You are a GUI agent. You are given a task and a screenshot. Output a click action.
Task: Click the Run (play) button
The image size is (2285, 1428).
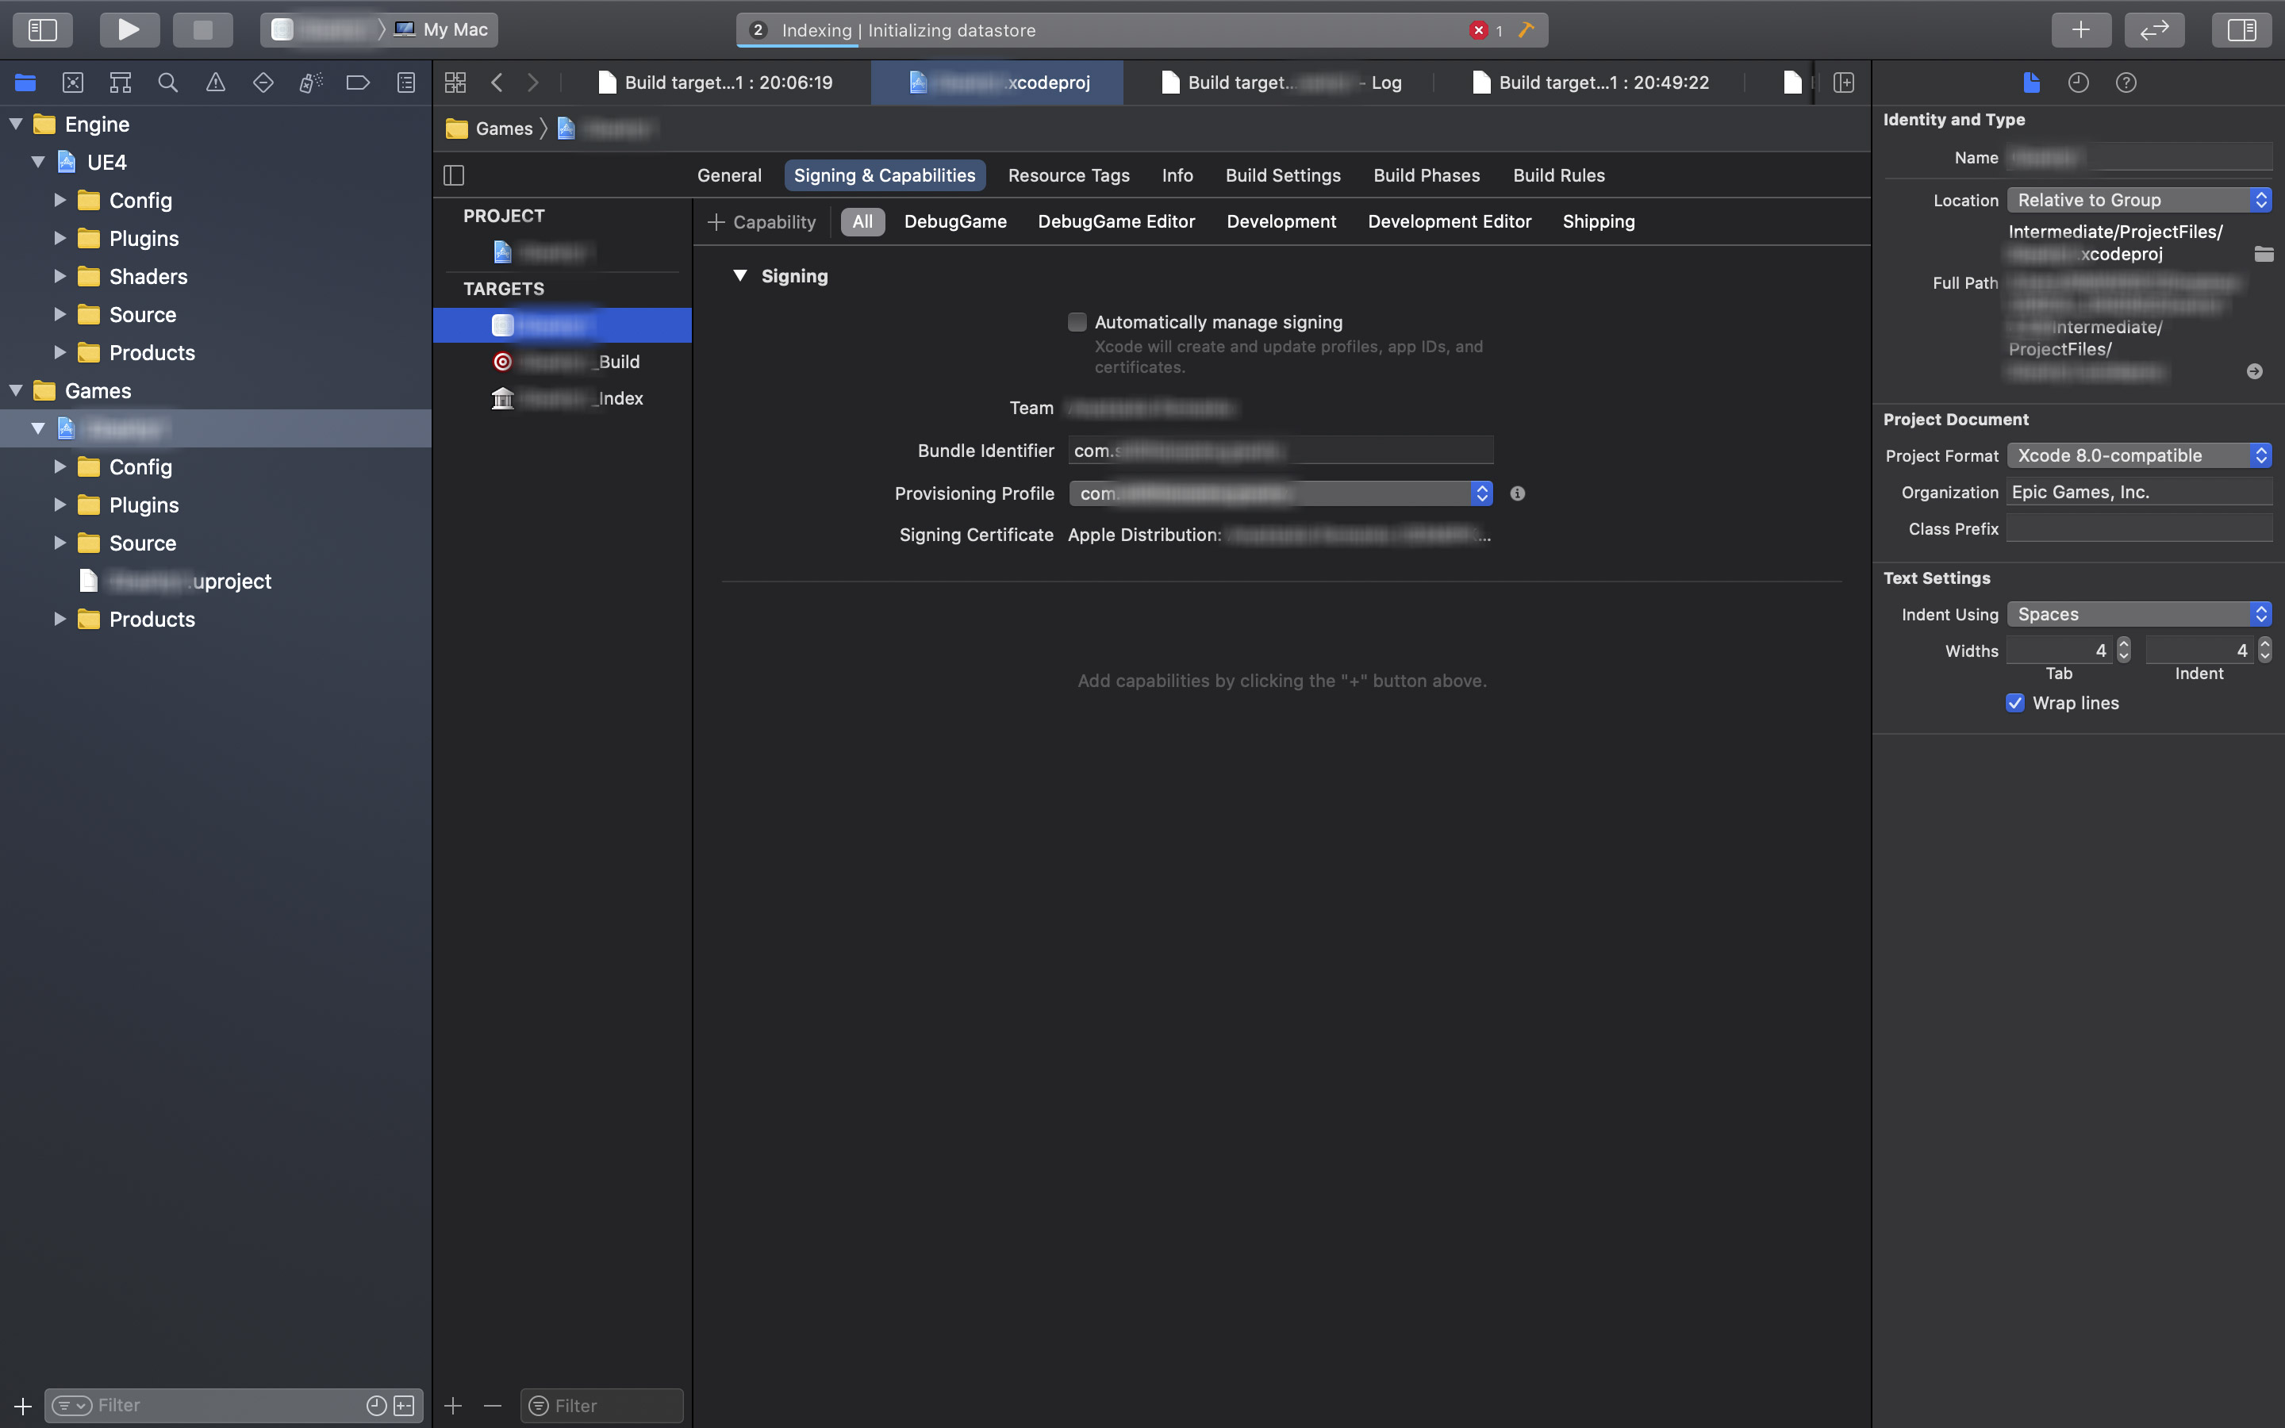click(x=129, y=29)
